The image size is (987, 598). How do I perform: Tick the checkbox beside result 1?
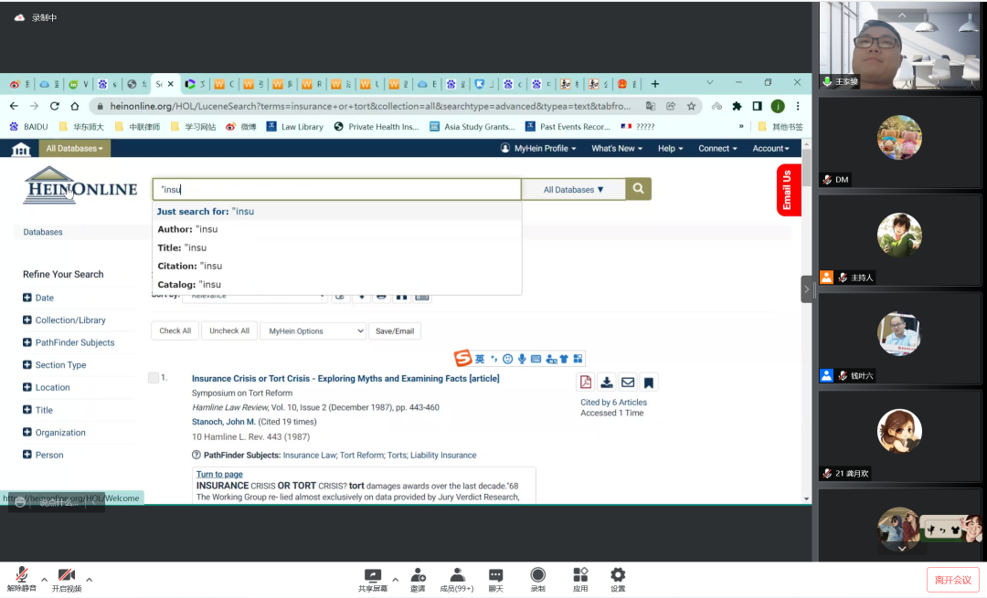pos(154,377)
